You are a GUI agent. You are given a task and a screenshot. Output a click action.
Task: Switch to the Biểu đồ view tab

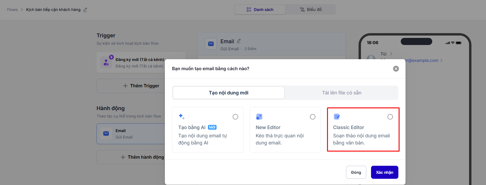(311, 9)
